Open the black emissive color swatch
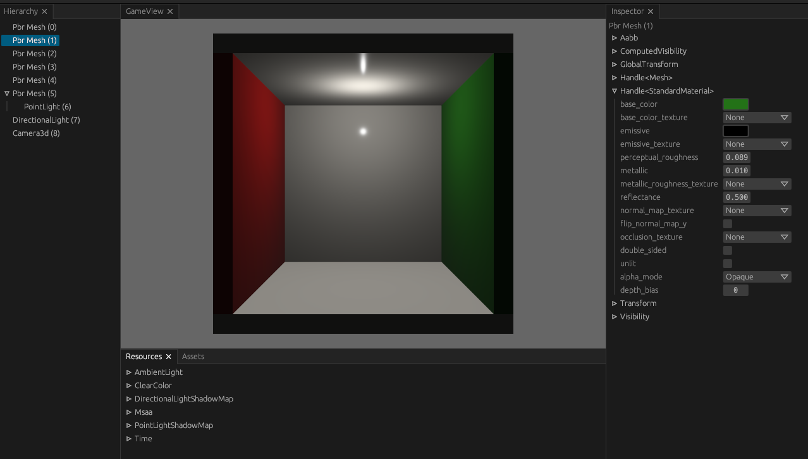Image resolution: width=808 pixels, height=459 pixels. [x=736, y=131]
